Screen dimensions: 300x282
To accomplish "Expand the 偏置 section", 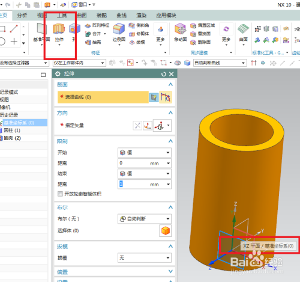I will [170, 271].
